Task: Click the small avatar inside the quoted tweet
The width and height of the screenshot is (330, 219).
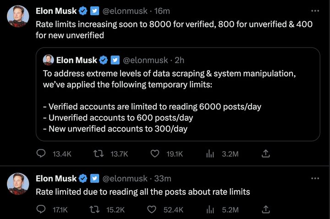Action: [48, 60]
